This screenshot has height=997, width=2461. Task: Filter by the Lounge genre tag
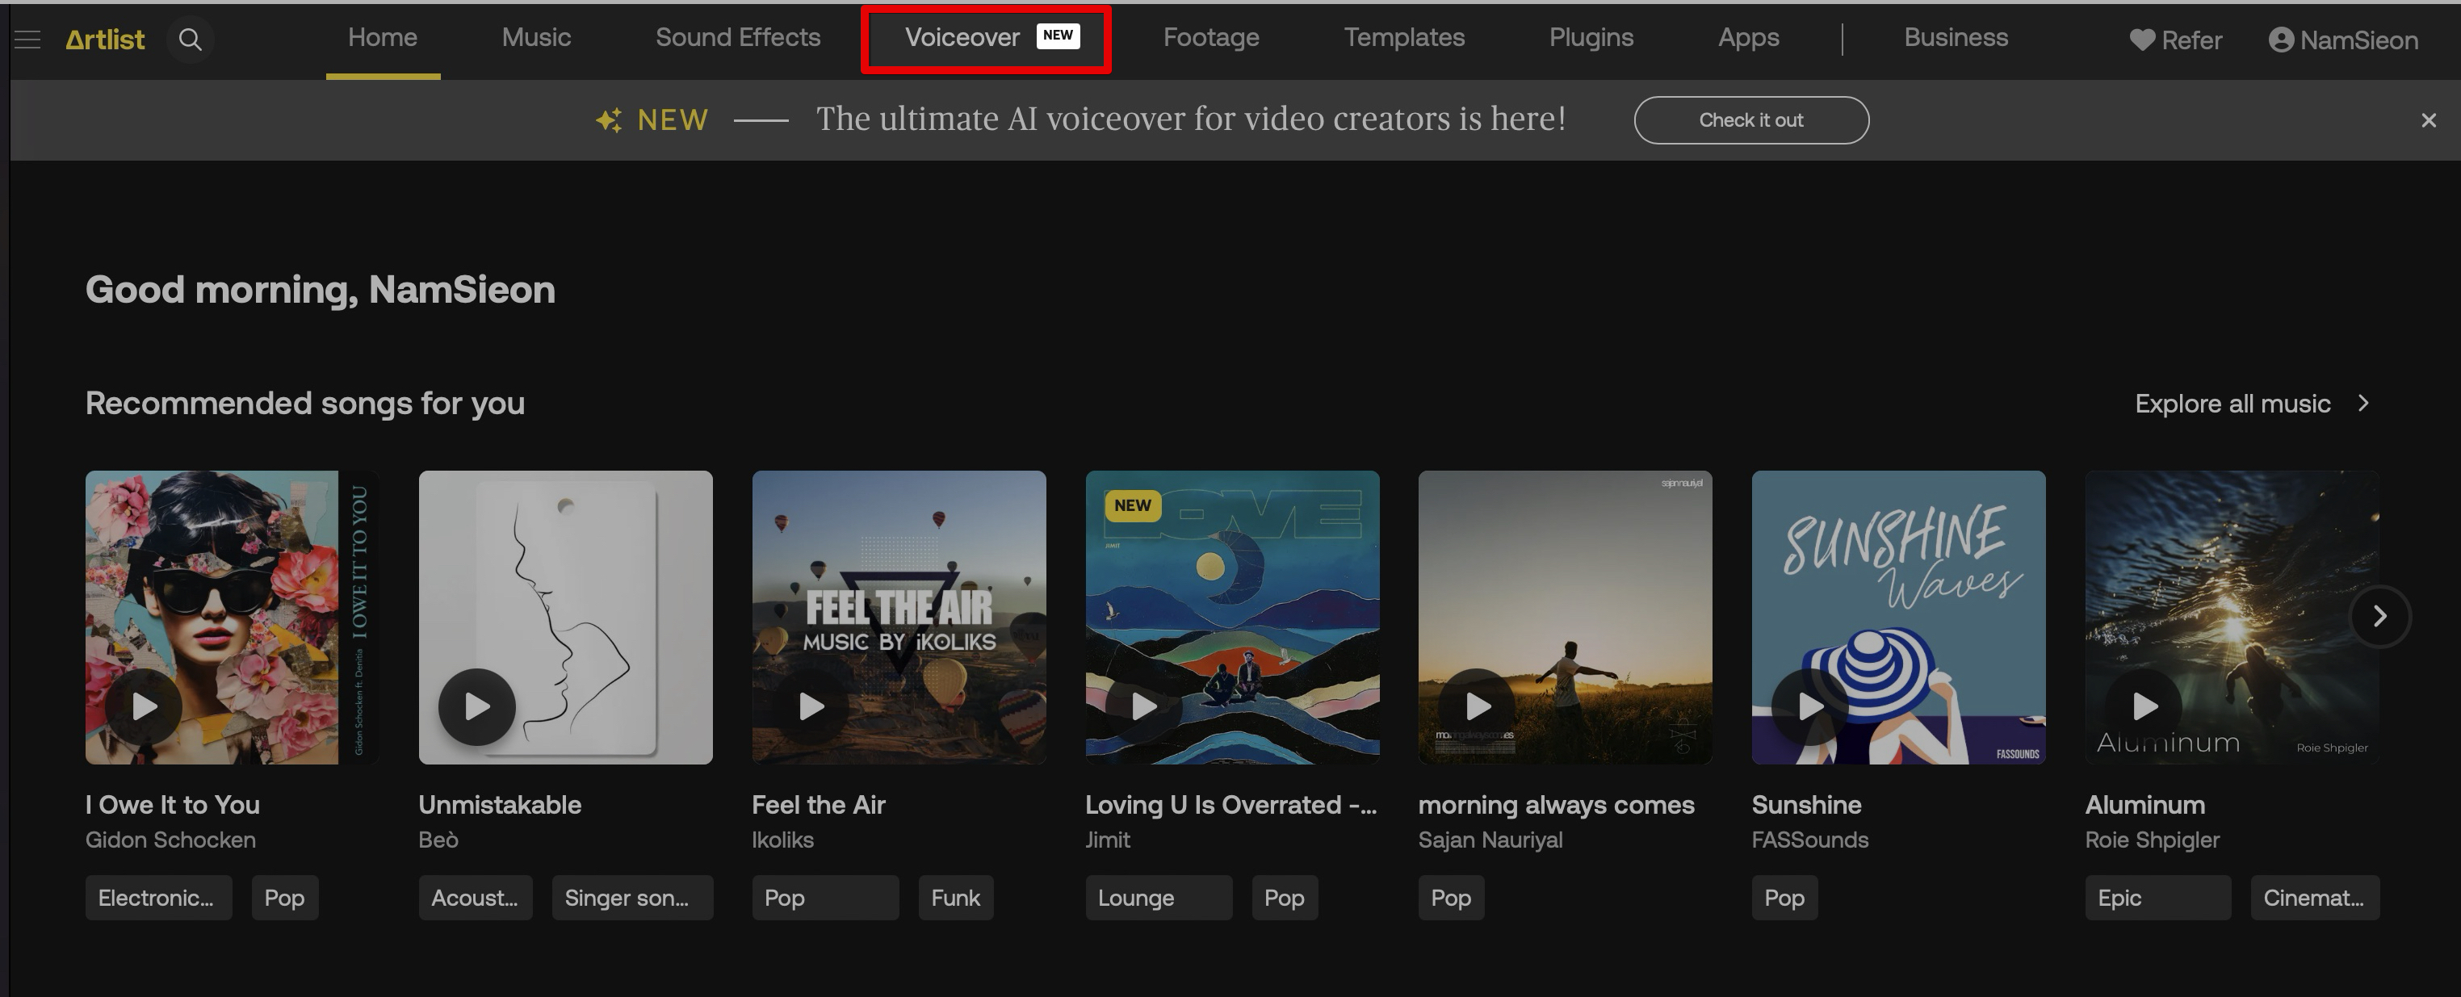1157,898
